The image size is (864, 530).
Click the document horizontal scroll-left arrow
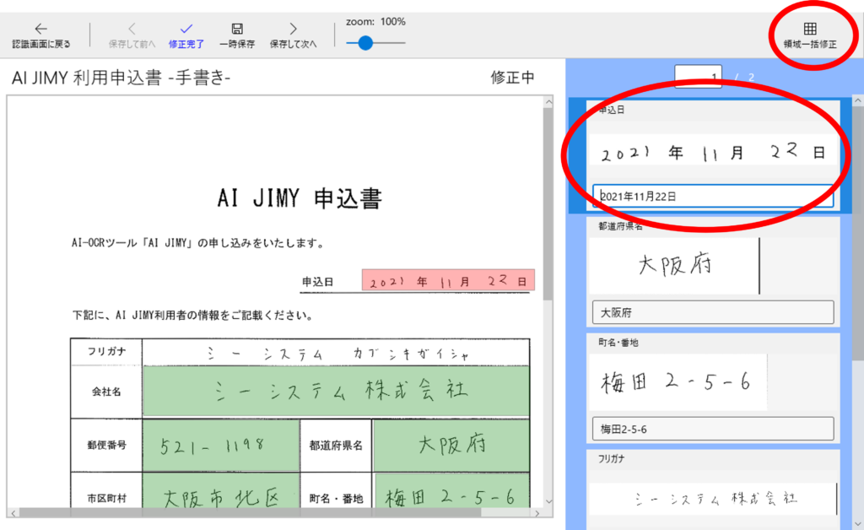tap(13, 513)
